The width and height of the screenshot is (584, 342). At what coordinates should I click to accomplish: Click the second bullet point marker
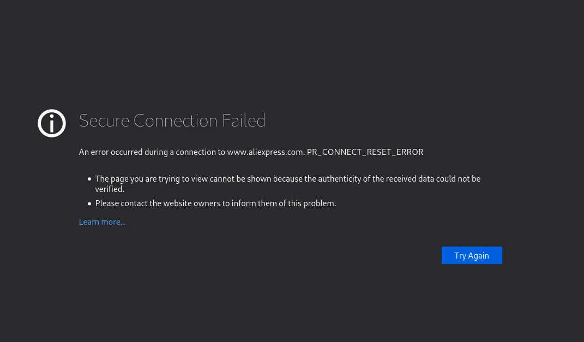click(89, 203)
